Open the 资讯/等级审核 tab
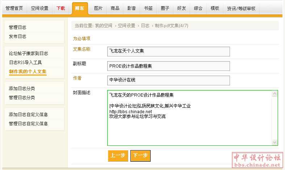 241,8
